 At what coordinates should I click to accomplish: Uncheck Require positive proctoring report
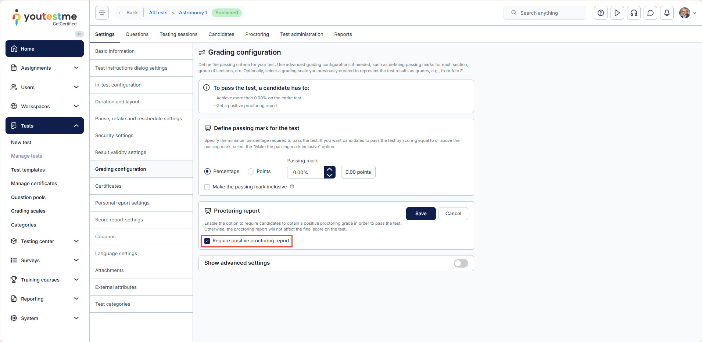tap(207, 241)
